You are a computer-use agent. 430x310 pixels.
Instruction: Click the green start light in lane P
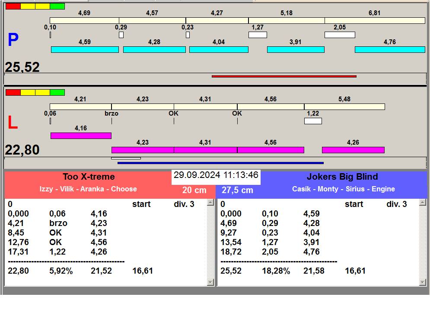click(57, 6)
